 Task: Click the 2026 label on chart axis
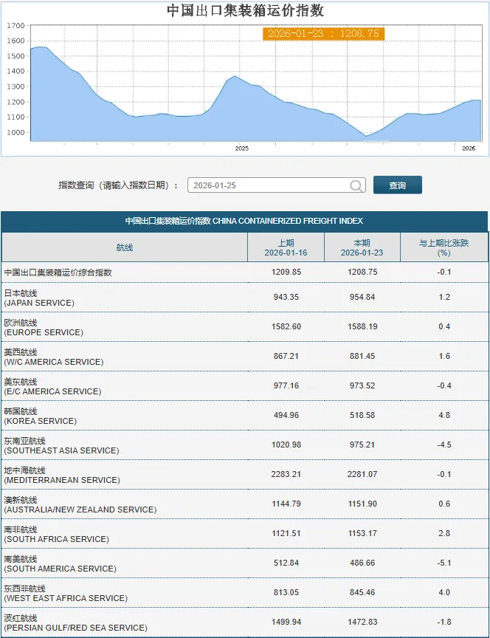click(469, 148)
